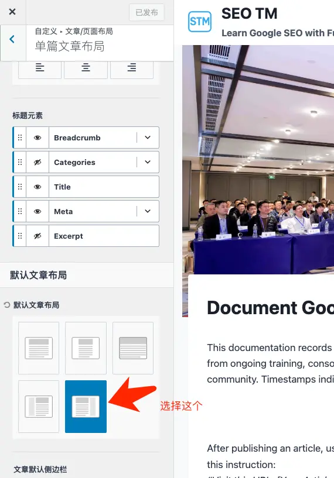Click the 已发布 publish button
This screenshot has width=334, height=478.
point(146,12)
